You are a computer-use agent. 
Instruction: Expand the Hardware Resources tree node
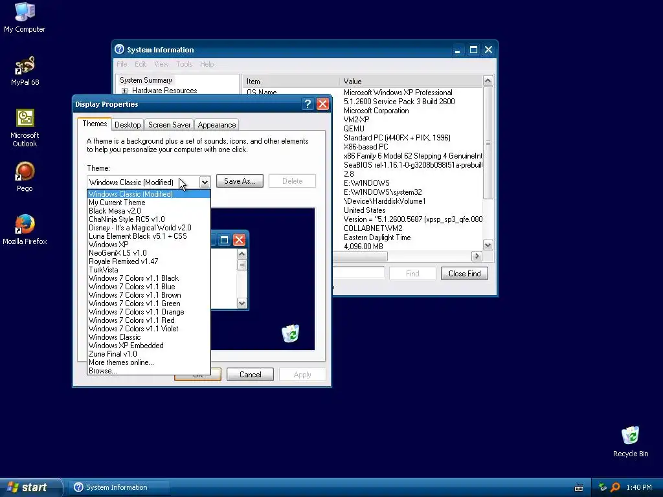(124, 91)
